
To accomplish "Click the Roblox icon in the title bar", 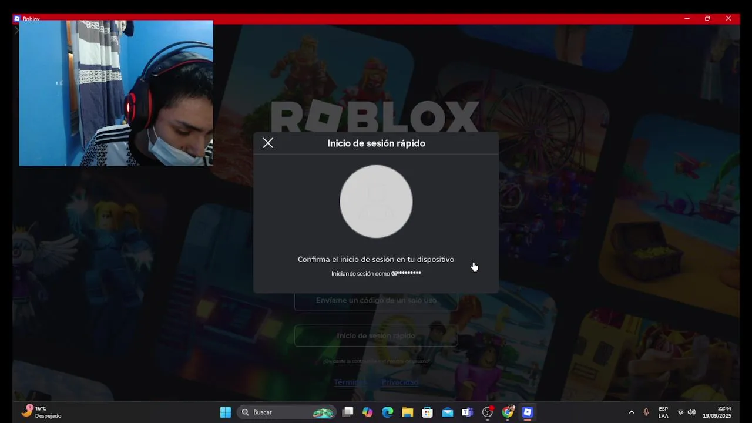I will click(18, 19).
